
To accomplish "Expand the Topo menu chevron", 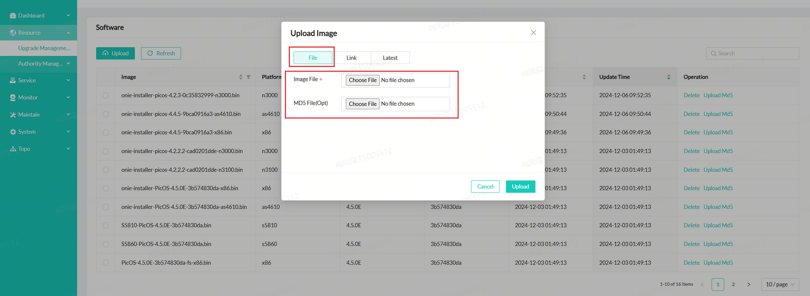I will pyautogui.click(x=68, y=148).
